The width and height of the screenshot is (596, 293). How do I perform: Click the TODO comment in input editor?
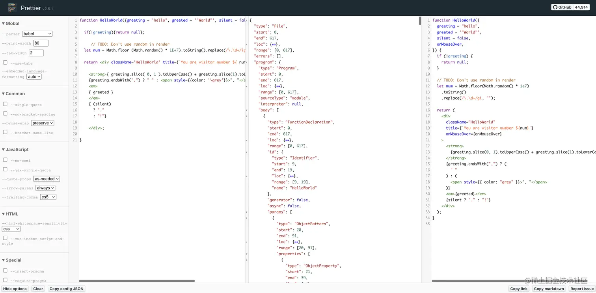pos(130,44)
